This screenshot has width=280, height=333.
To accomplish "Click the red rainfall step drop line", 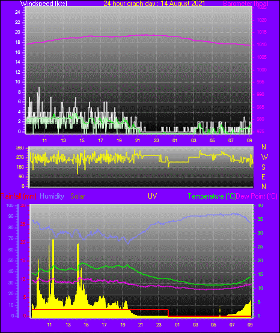I will coord(168,313).
